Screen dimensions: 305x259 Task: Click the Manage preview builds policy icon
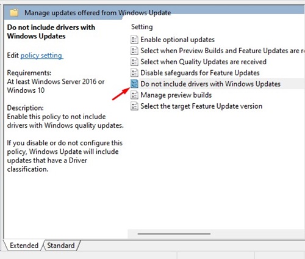point(134,95)
